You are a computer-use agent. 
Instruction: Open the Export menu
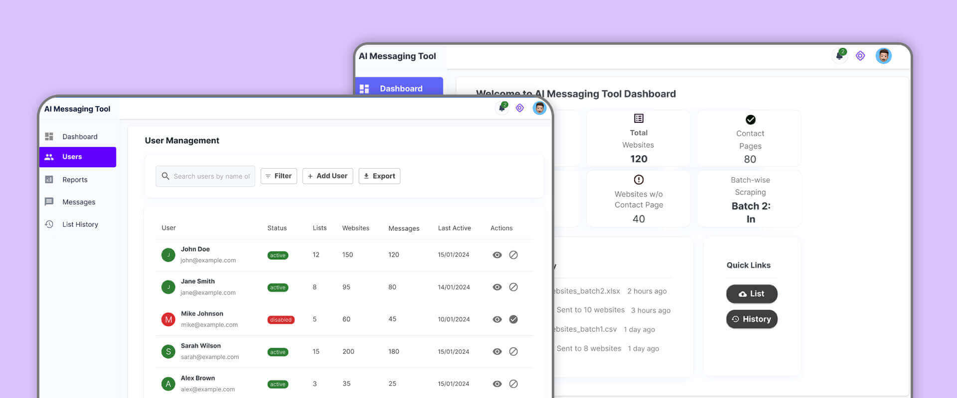(379, 176)
